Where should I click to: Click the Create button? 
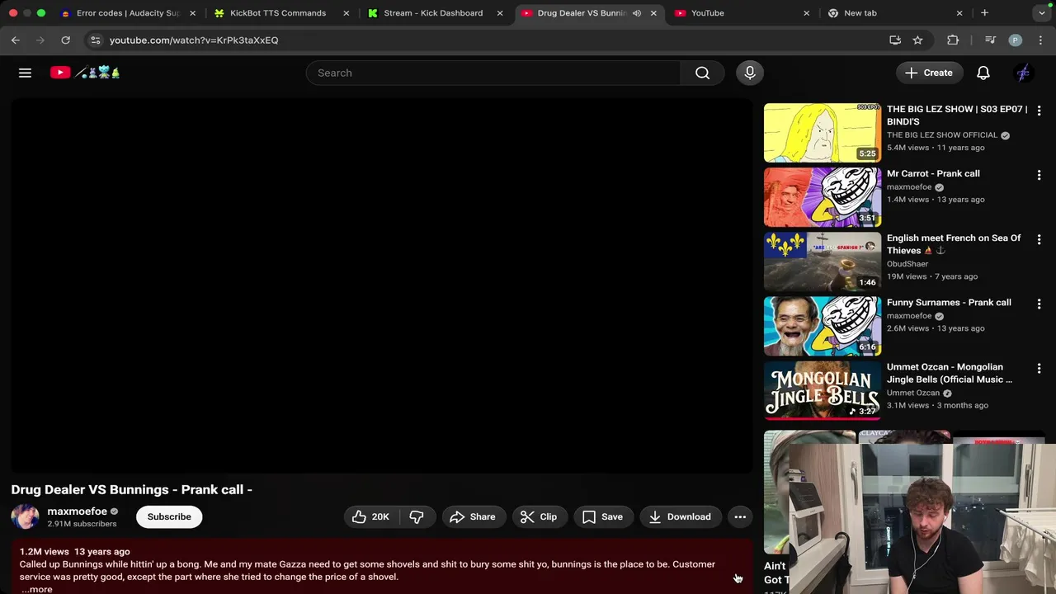[929, 73]
